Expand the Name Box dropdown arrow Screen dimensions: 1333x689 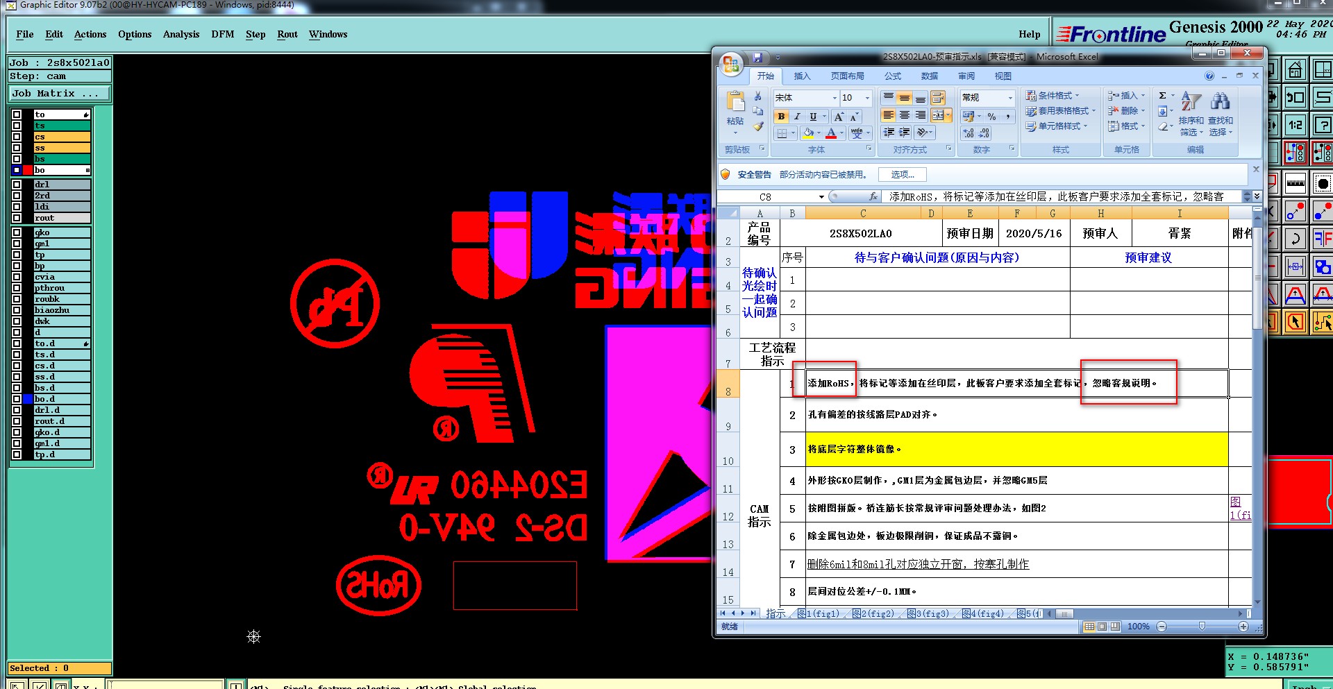tap(821, 197)
